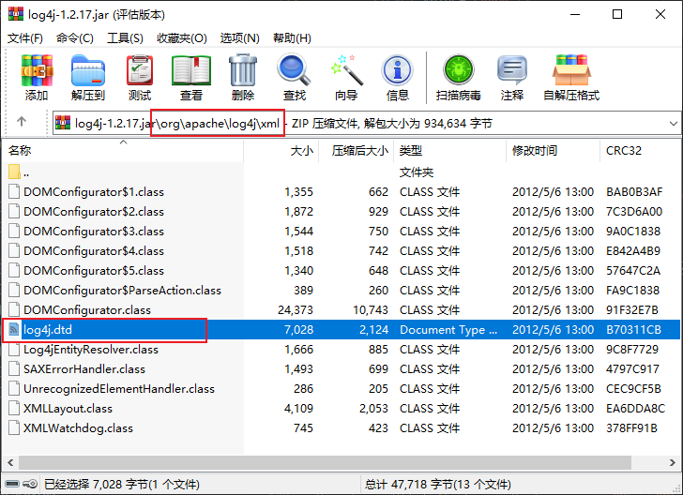
Task: Select UnrecognizedElementHandler.class file name
Action: click(119, 389)
